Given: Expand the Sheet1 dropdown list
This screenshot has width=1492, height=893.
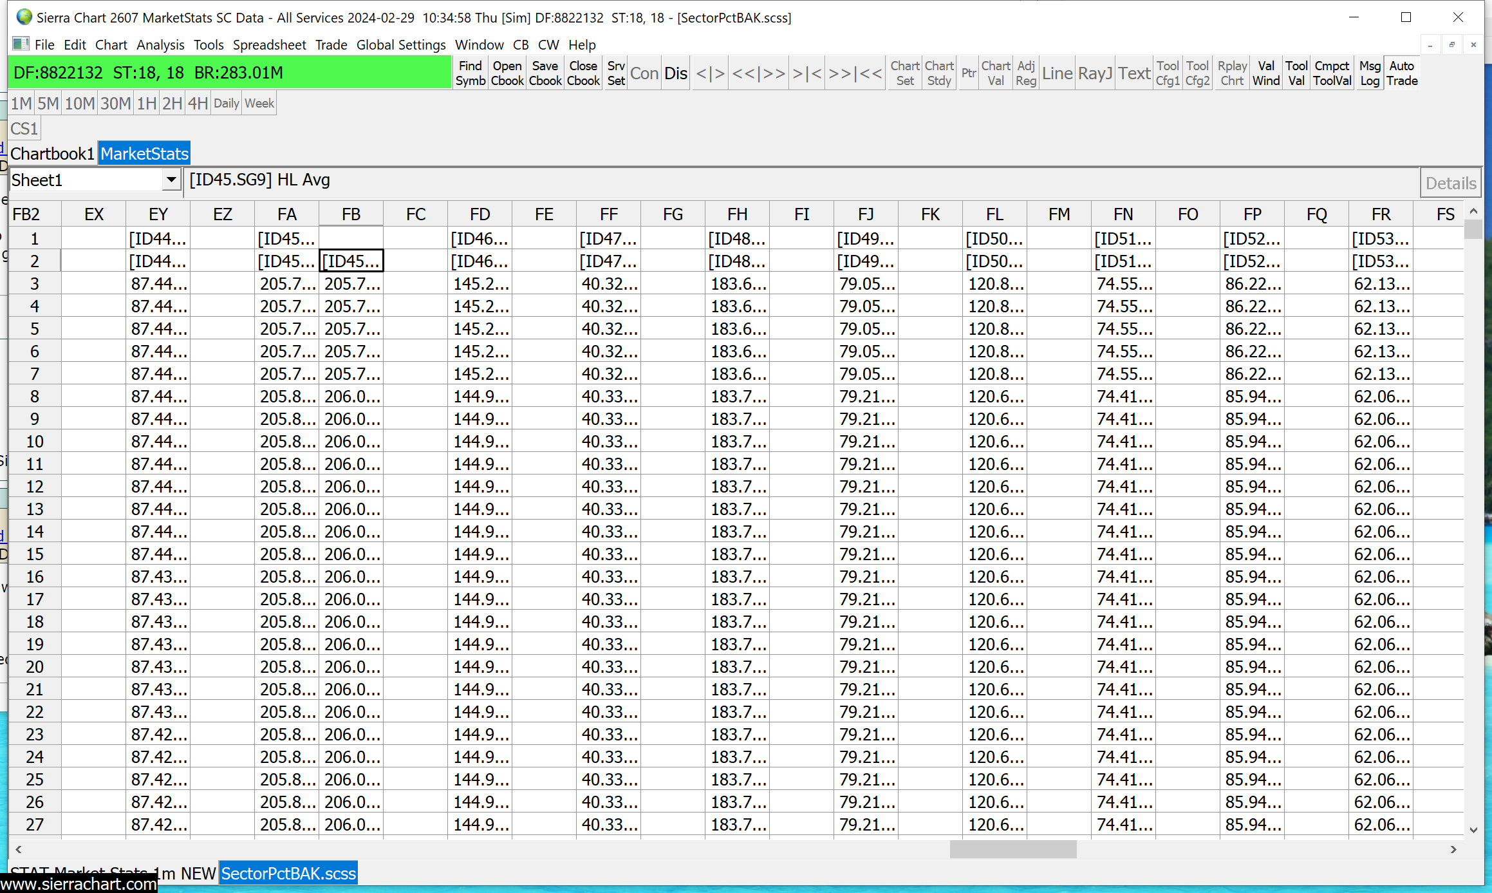Looking at the screenshot, I should coord(171,180).
